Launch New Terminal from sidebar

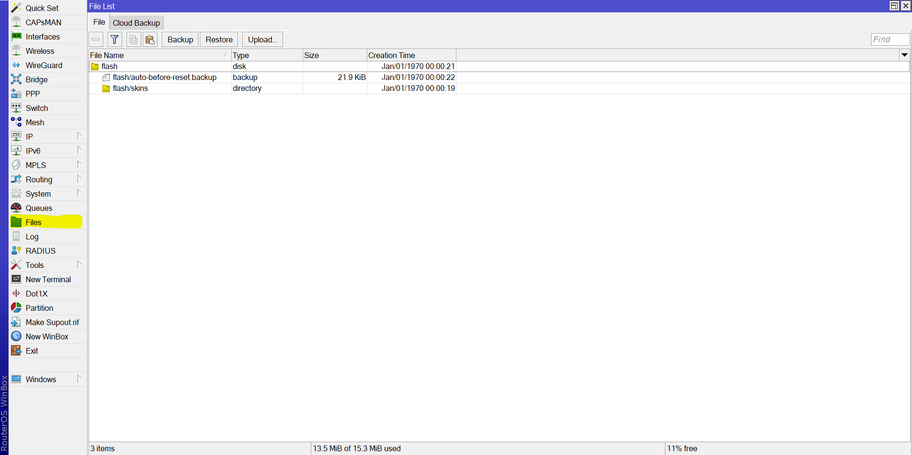click(x=48, y=279)
